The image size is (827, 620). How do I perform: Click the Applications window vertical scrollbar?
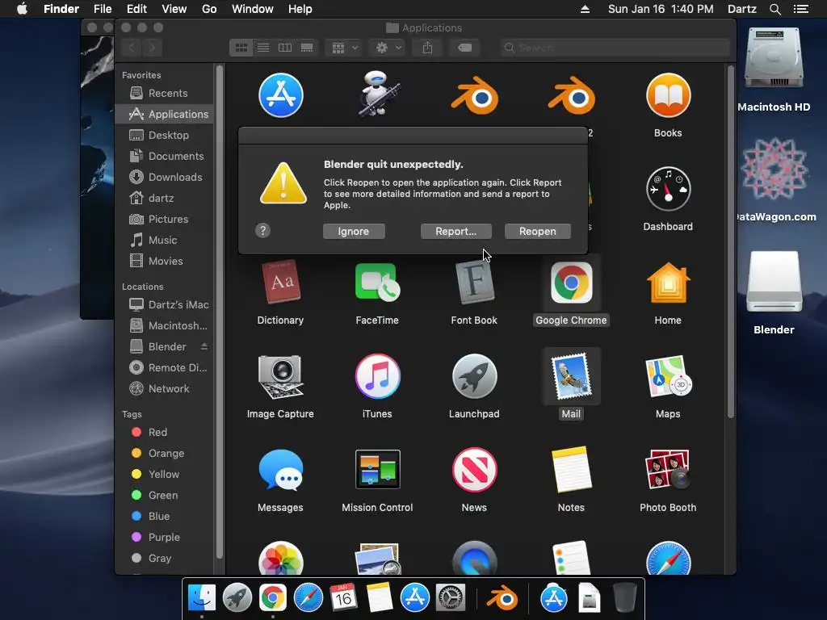pyautogui.click(x=730, y=242)
